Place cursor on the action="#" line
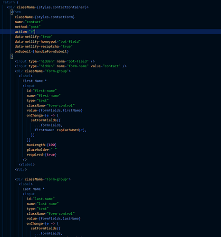The width and height of the screenshot is (221, 237). pos(110,32)
